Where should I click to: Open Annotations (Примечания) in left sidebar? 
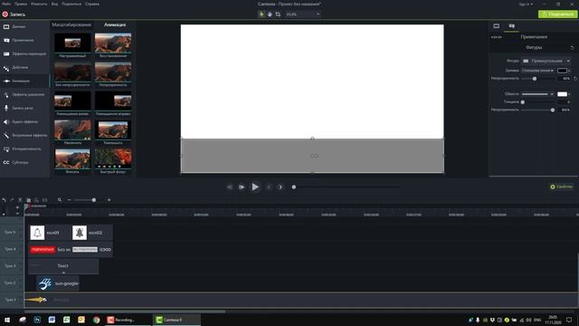pos(24,40)
